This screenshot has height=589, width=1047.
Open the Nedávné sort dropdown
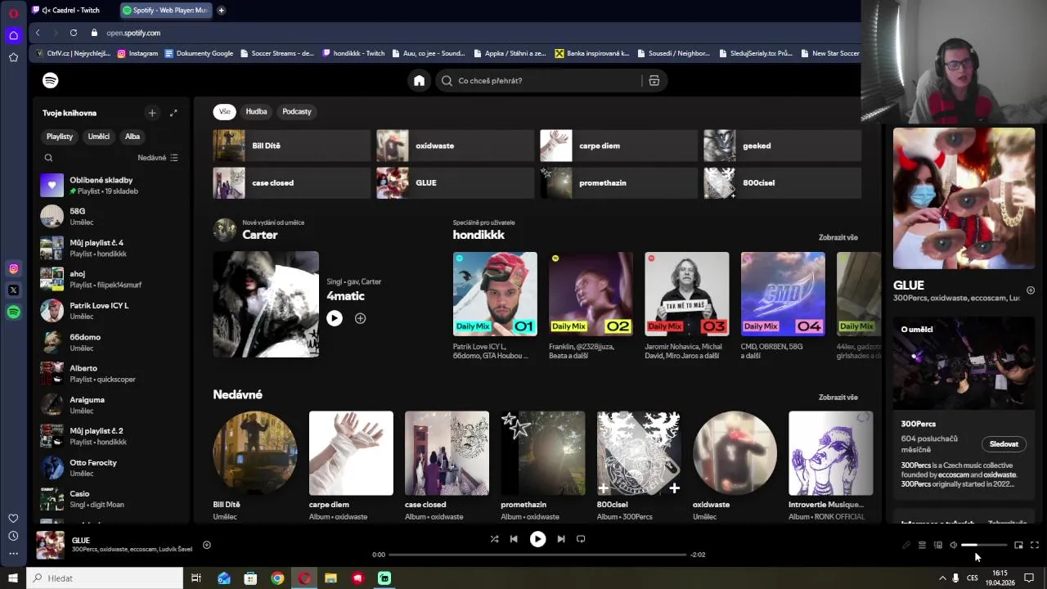pos(158,158)
